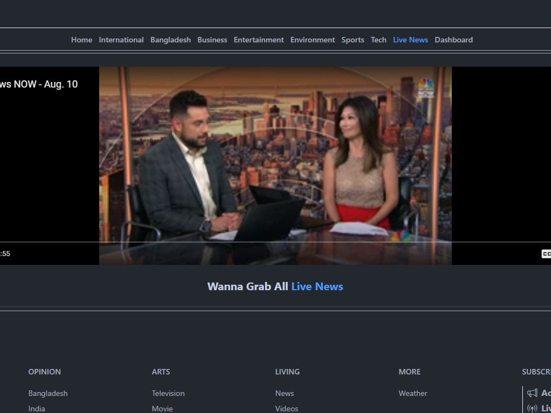Screen dimensions: 551x413
Task: Open the Movie link under Arts
Action: pyautogui.click(x=162, y=409)
